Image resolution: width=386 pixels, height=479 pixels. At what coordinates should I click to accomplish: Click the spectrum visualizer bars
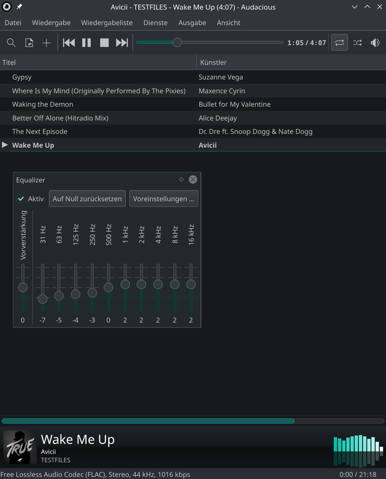point(358,451)
